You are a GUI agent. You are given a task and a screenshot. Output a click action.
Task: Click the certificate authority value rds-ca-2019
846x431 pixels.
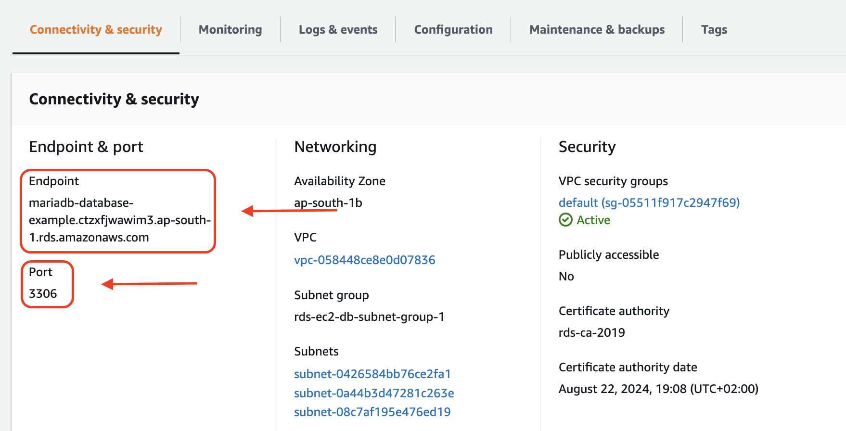tap(591, 332)
